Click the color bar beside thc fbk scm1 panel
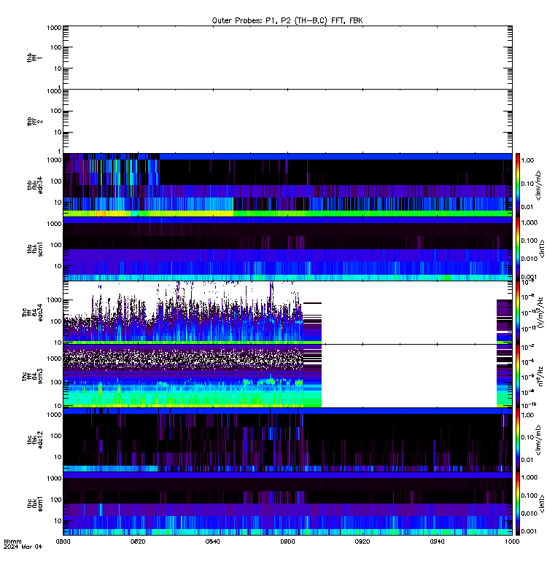The width and height of the screenshot is (547, 583). pyautogui.click(x=518, y=504)
